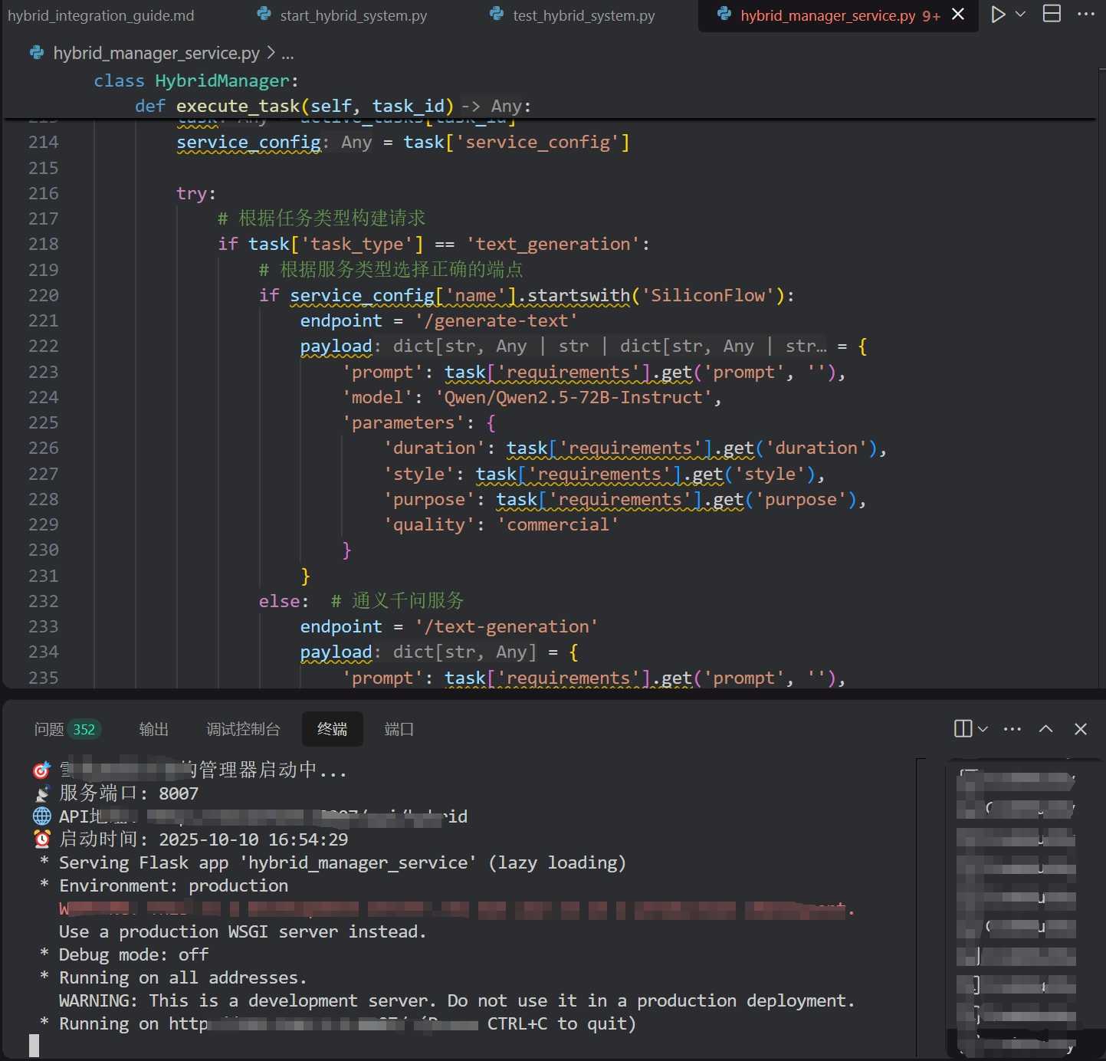Click hybrid_manager_service.py in the breadcrumb
The image size is (1106, 1061).
tap(156, 53)
